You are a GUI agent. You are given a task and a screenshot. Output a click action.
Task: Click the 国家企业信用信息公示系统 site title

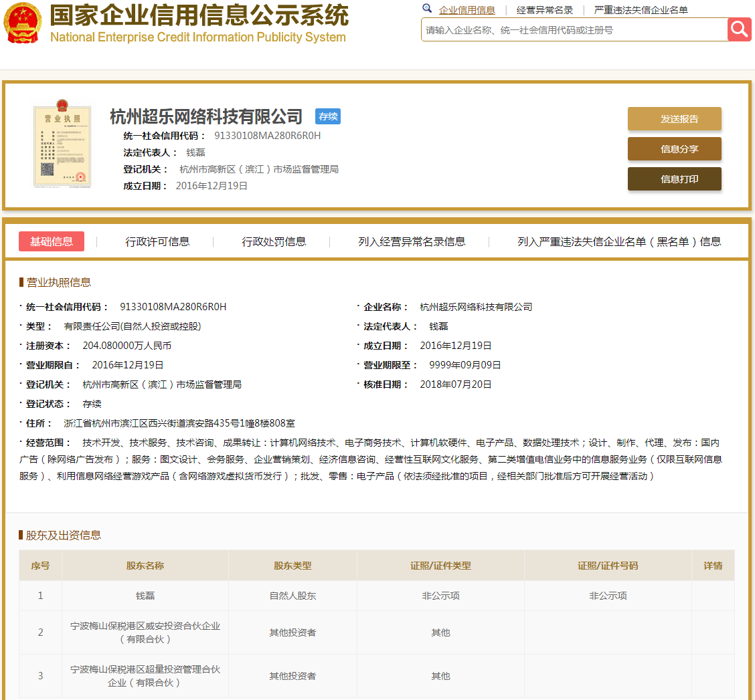click(x=199, y=16)
